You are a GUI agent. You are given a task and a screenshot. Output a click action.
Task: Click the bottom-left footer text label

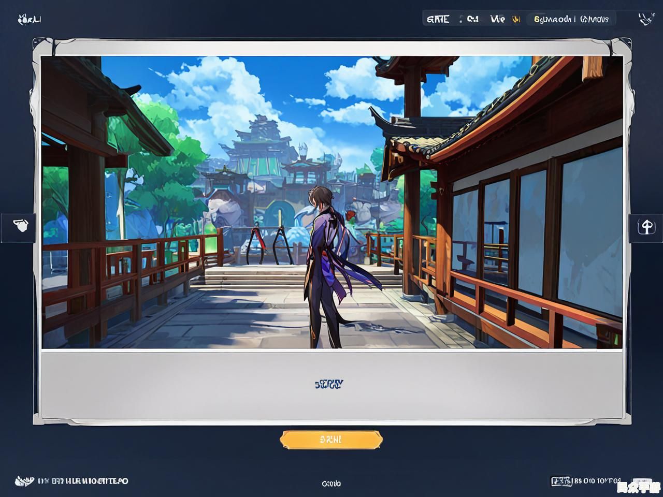point(83,481)
